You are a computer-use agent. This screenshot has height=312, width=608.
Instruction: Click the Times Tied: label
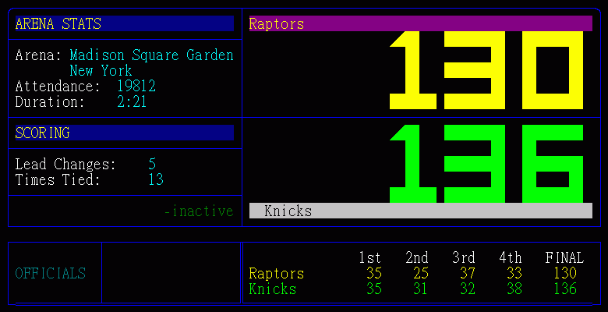(x=58, y=179)
